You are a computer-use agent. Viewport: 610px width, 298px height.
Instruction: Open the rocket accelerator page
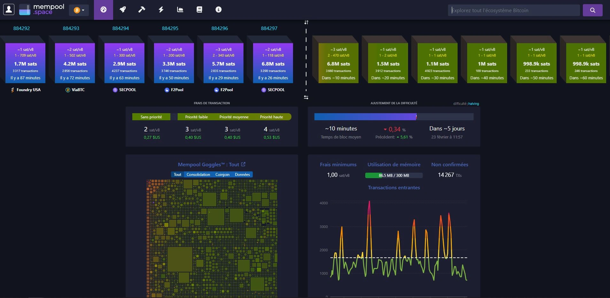[x=123, y=10]
